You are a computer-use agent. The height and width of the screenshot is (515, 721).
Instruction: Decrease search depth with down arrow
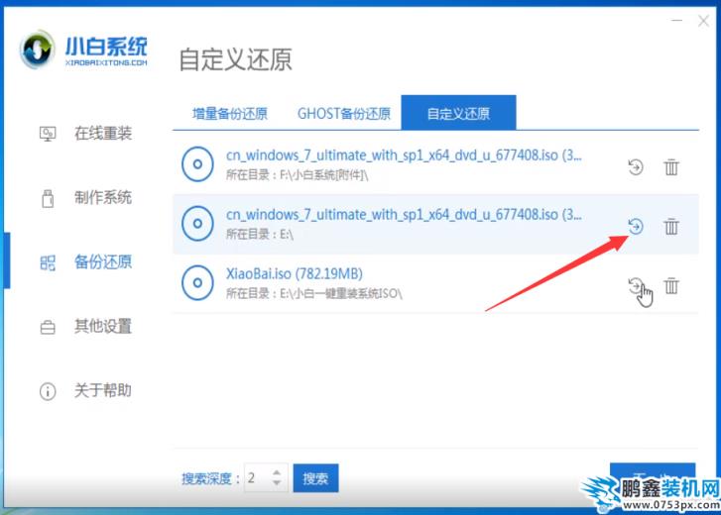click(x=277, y=483)
